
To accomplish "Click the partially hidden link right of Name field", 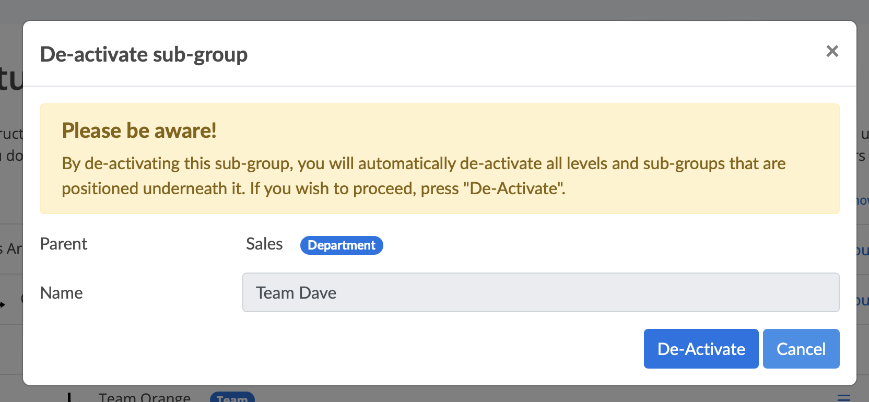I will point(863,301).
